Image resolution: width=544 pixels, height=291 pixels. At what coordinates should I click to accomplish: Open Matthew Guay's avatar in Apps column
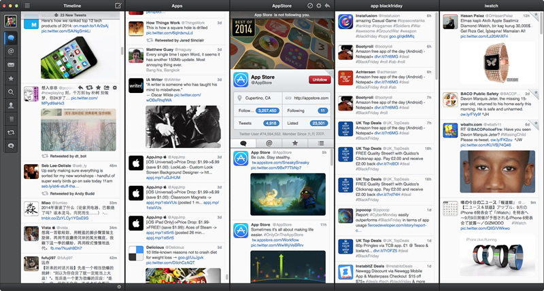coord(135,56)
